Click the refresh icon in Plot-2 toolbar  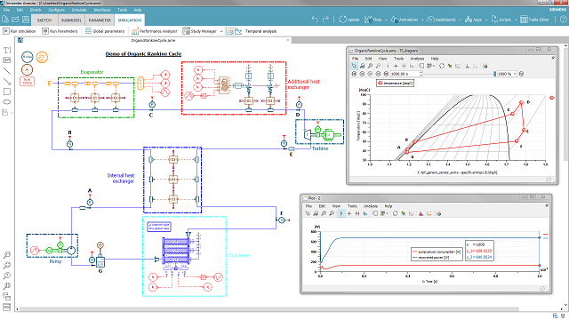[x=395, y=213]
